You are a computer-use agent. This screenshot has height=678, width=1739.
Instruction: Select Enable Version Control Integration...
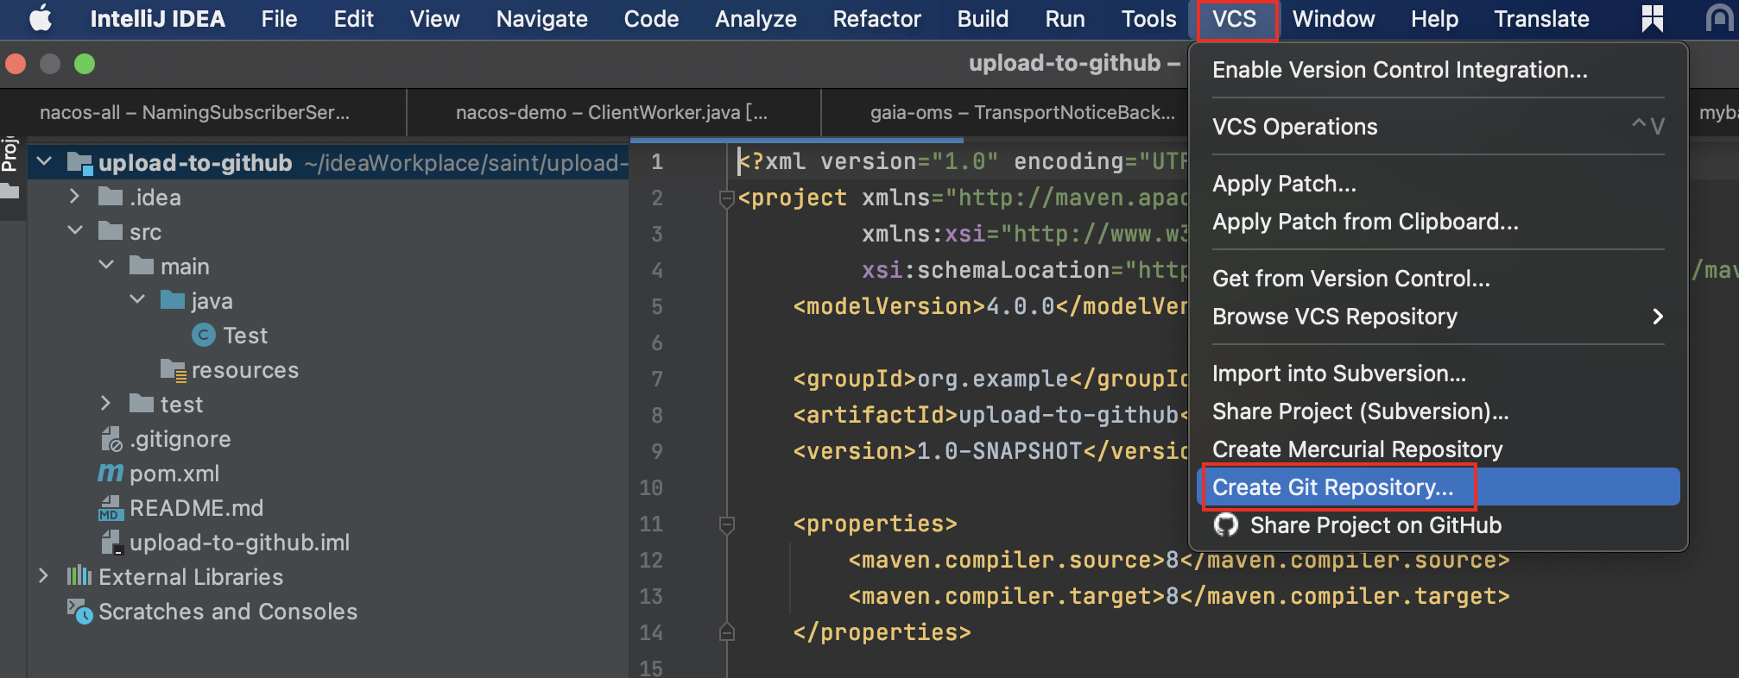tap(1439, 70)
